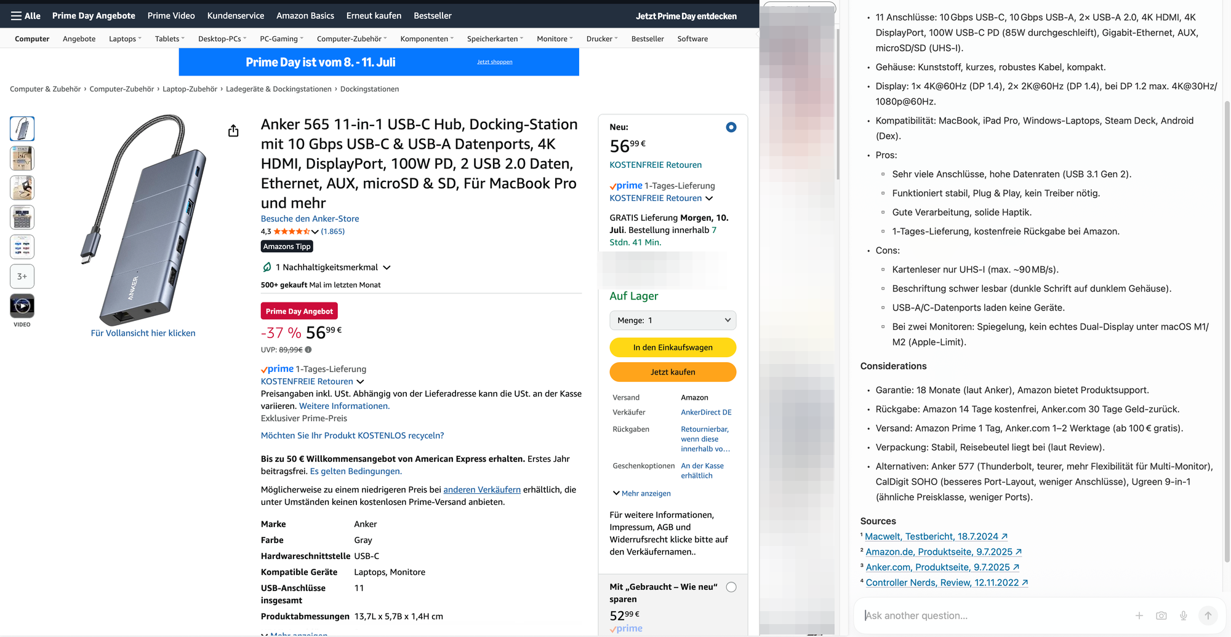1231x637 pixels.
Task: Click the plus icon in chat input
Action: tap(1139, 615)
